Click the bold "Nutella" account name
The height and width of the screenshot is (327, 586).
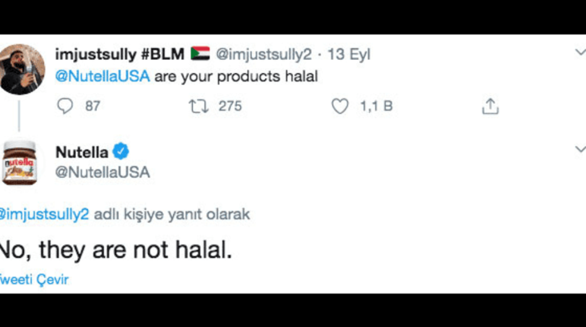coord(82,152)
